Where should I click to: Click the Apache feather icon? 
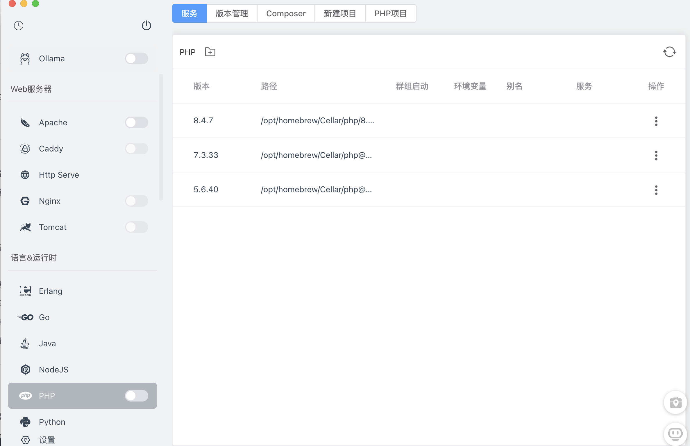click(25, 122)
